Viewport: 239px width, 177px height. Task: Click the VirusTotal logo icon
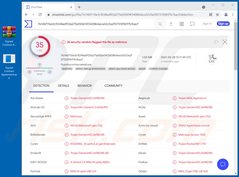28,24
